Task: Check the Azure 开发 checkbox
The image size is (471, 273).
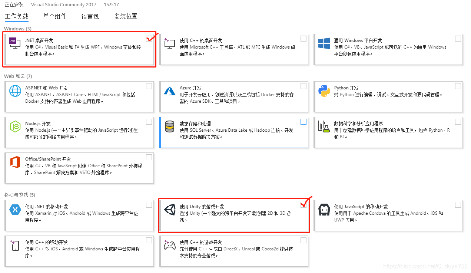Action: pyautogui.click(x=304, y=86)
